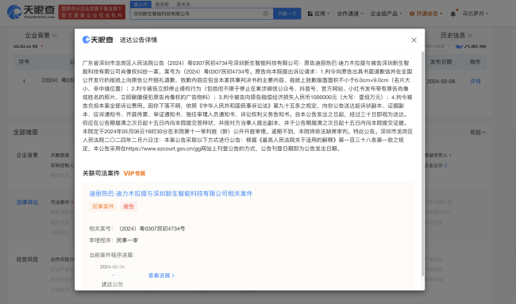Select the 查关系 search tab
The height and width of the screenshot is (304, 516).
tap(183, 4)
